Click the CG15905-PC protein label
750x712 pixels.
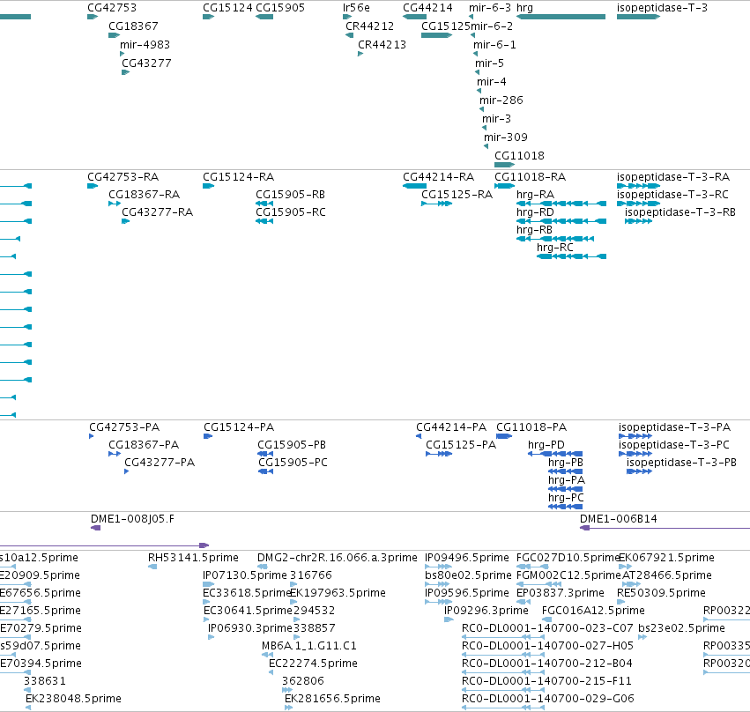click(x=293, y=463)
